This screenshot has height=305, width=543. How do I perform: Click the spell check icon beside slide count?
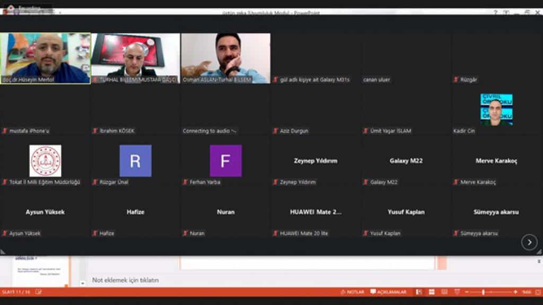39,292
